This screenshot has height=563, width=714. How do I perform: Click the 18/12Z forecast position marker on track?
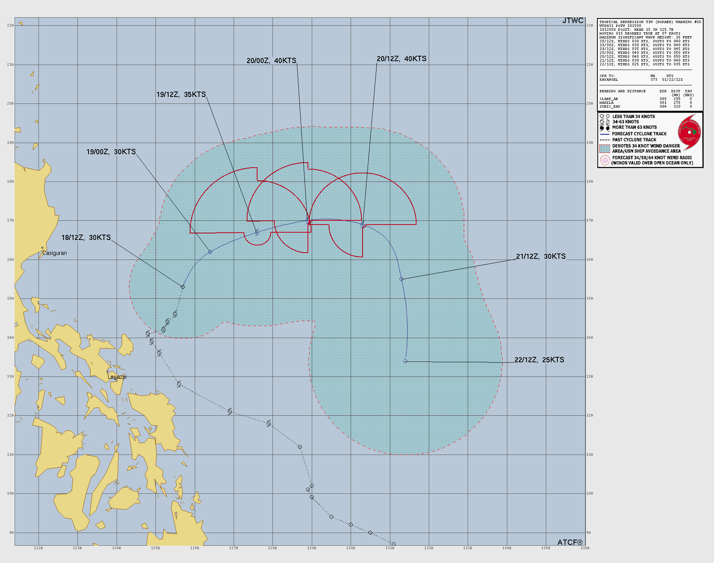(183, 287)
